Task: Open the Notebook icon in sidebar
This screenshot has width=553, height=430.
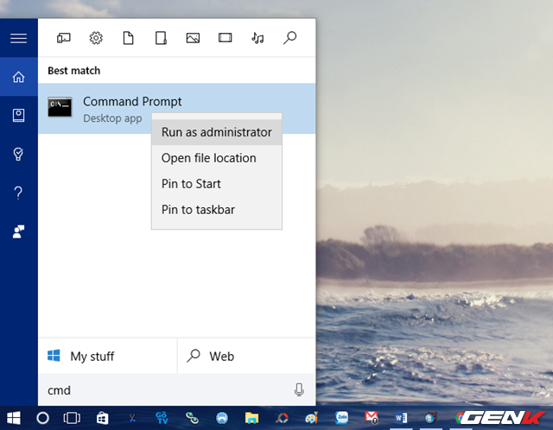Action: tap(18, 115)
